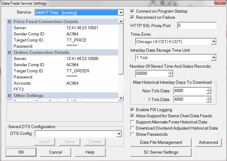Click the settings list scrollbar thumb
227x161 pixels.
pos(121,49)
